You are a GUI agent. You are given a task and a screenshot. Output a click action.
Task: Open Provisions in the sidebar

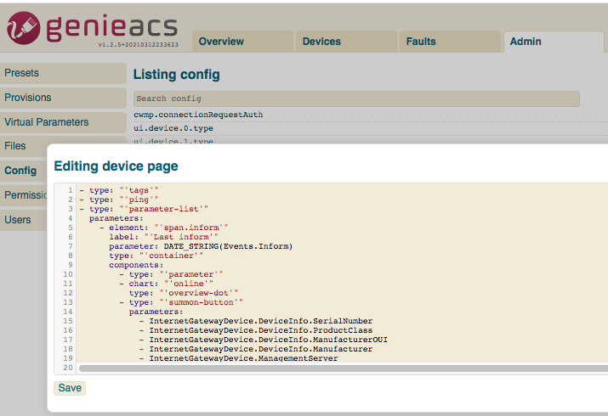(x=28, y=98)
